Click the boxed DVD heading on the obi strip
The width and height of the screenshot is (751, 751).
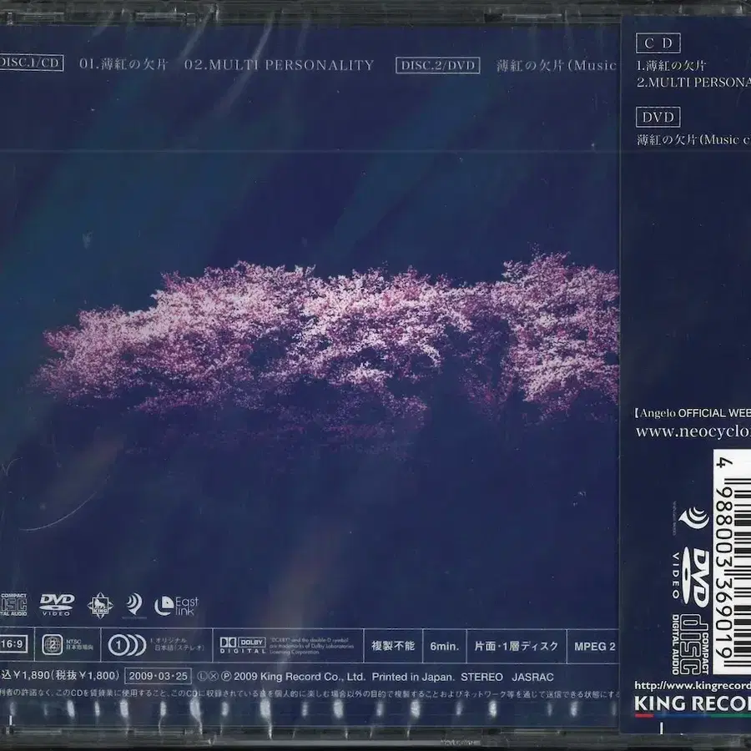click(658, 117)
